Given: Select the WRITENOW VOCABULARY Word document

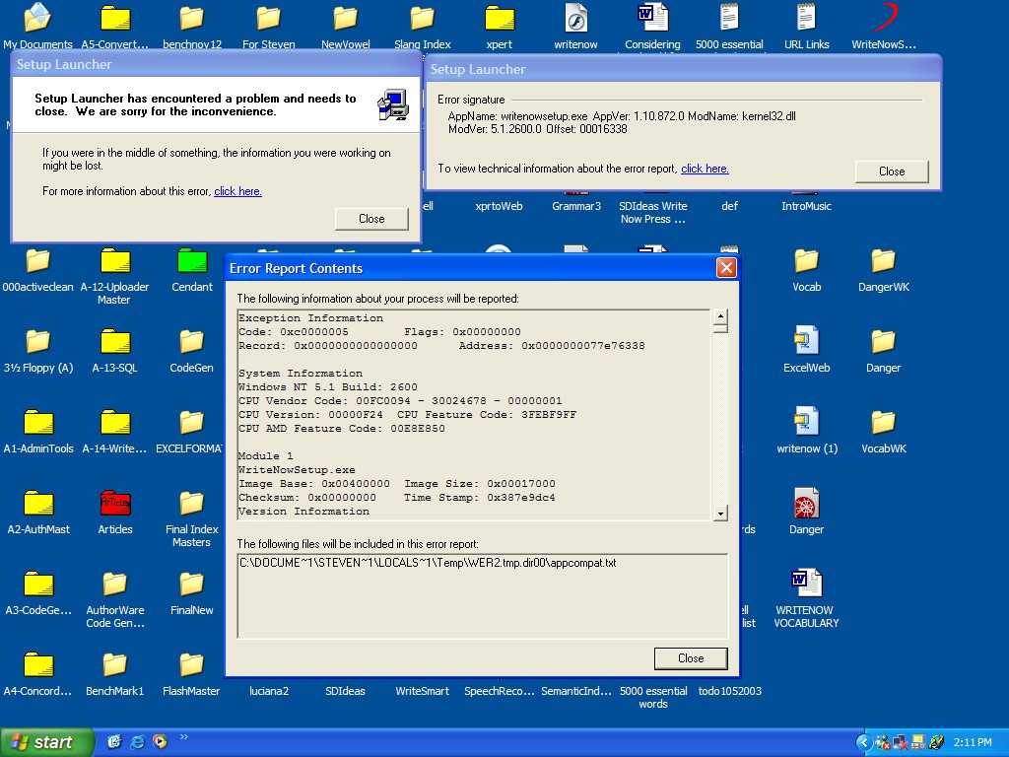Looking at the screenshot, I should click(x=806, y=584).
